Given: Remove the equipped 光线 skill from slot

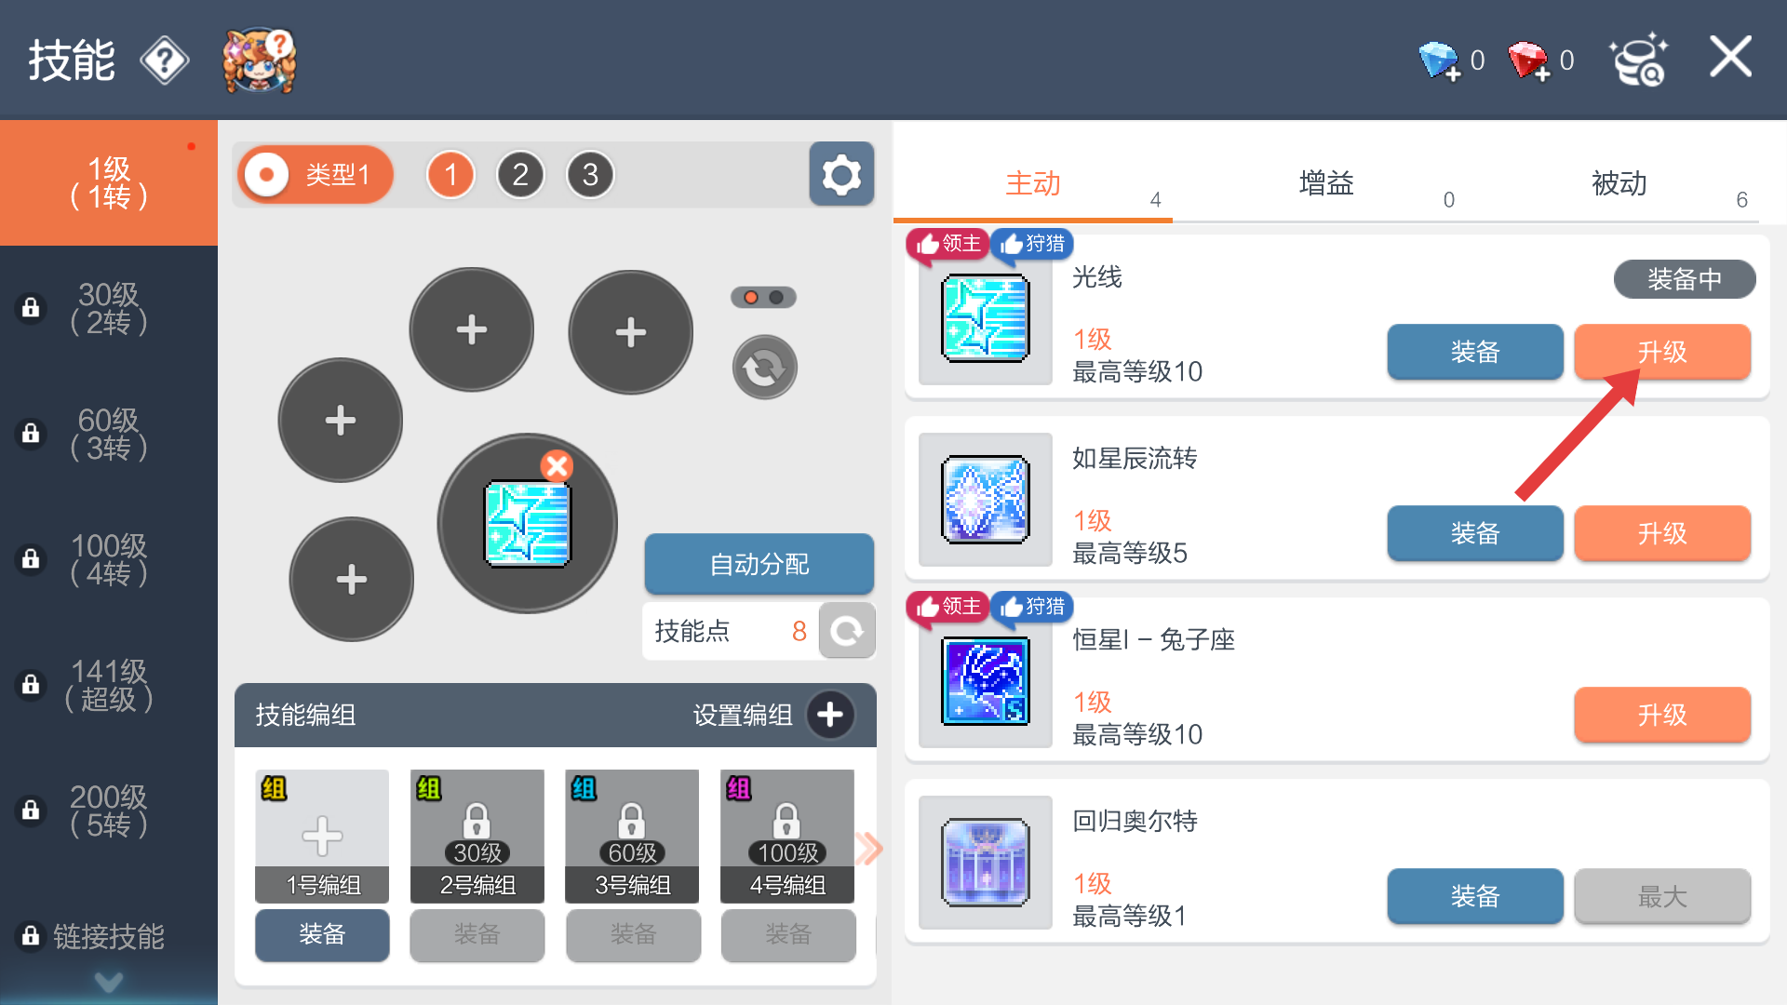Looking at the screenshot, I should click(x=557, y=465).
